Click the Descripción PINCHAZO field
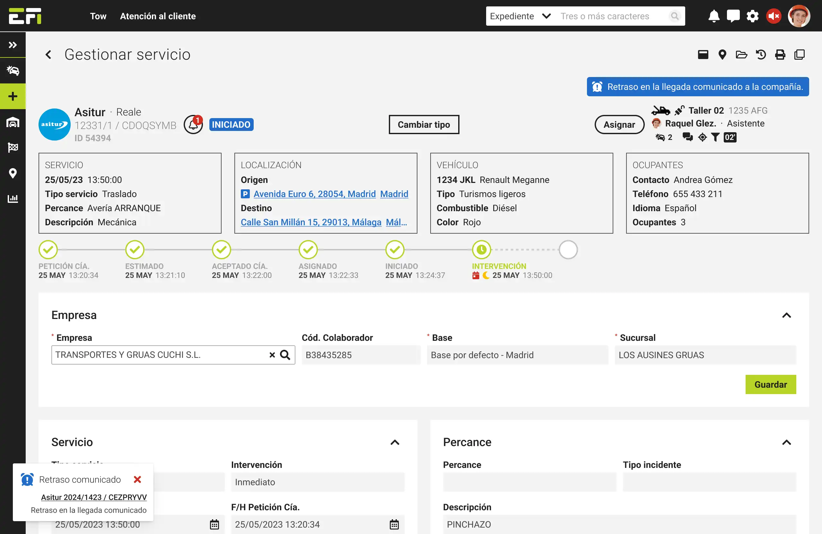The image size is (822, 534). [x=620, y=524]
